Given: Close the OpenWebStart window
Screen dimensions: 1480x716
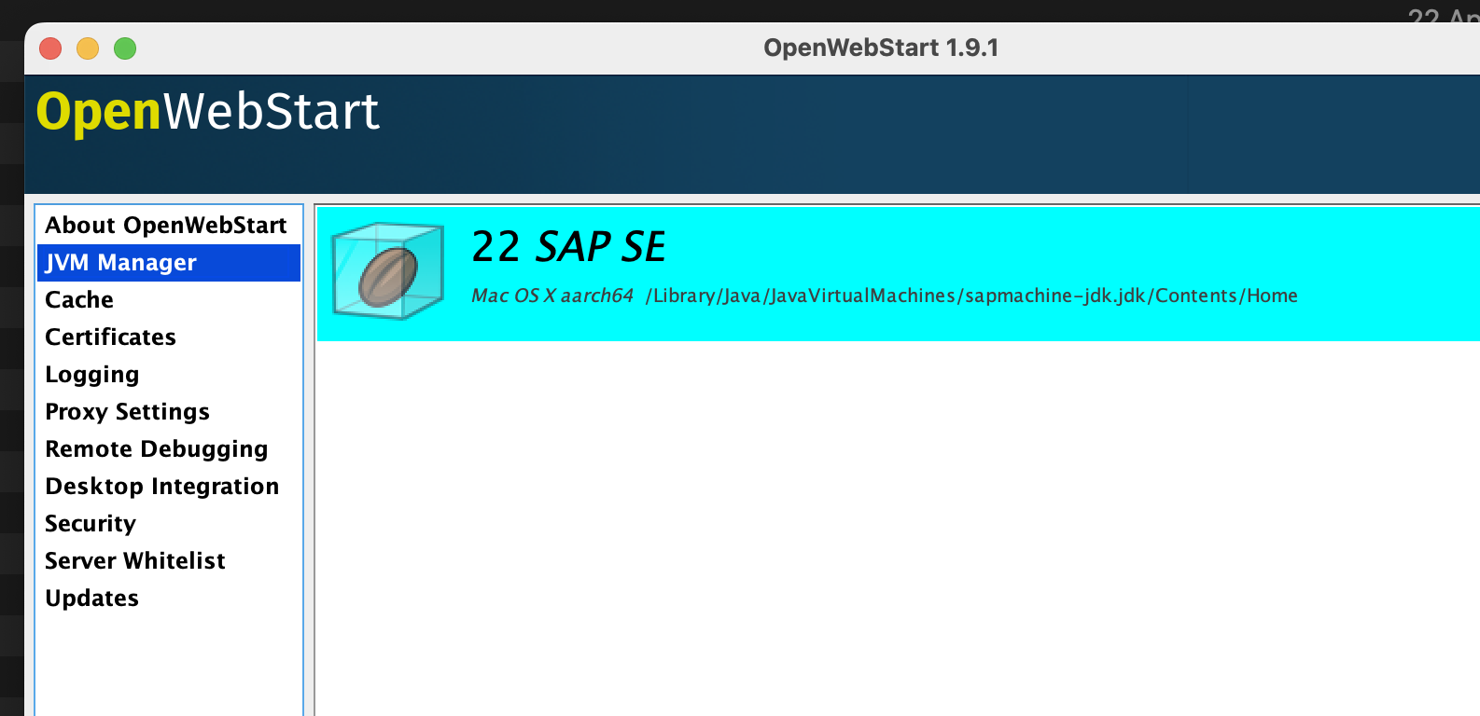Looking at the screenshot, I should tap(50, 48).
